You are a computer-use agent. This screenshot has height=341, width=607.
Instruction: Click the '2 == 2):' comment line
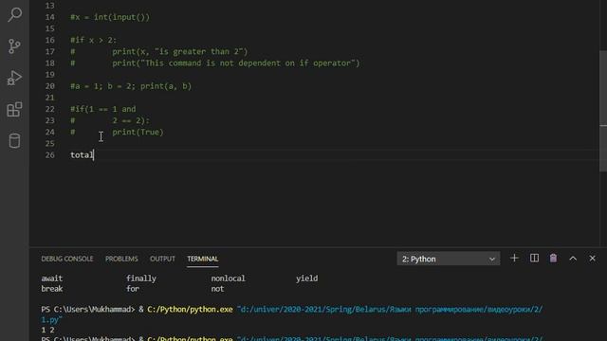pos(110,120)
